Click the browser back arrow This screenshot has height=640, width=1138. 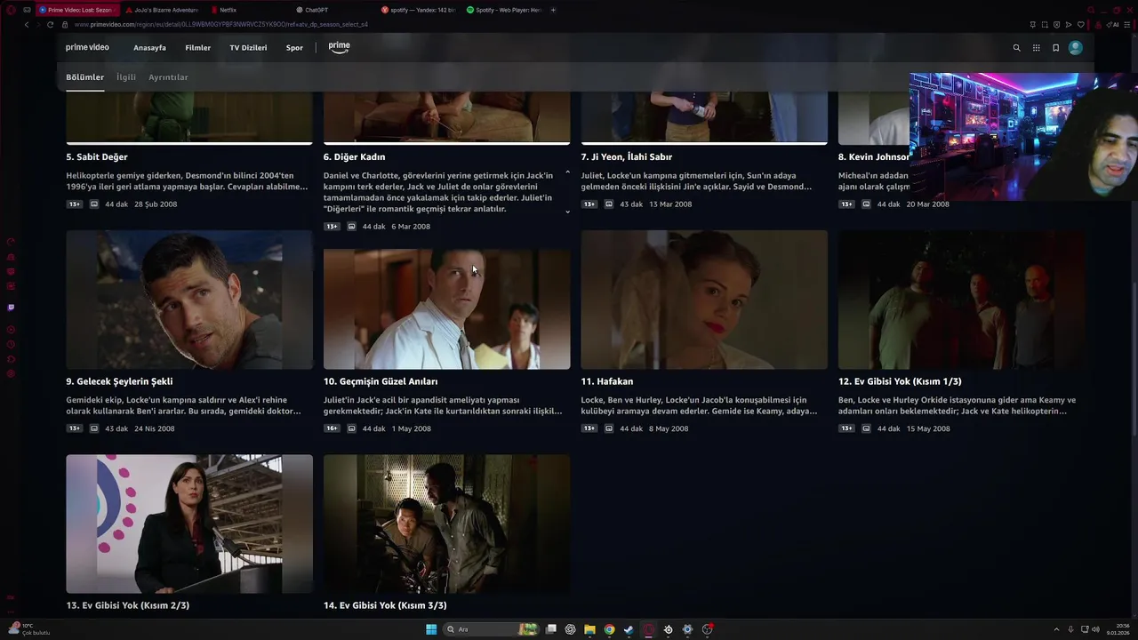[27, 25]
